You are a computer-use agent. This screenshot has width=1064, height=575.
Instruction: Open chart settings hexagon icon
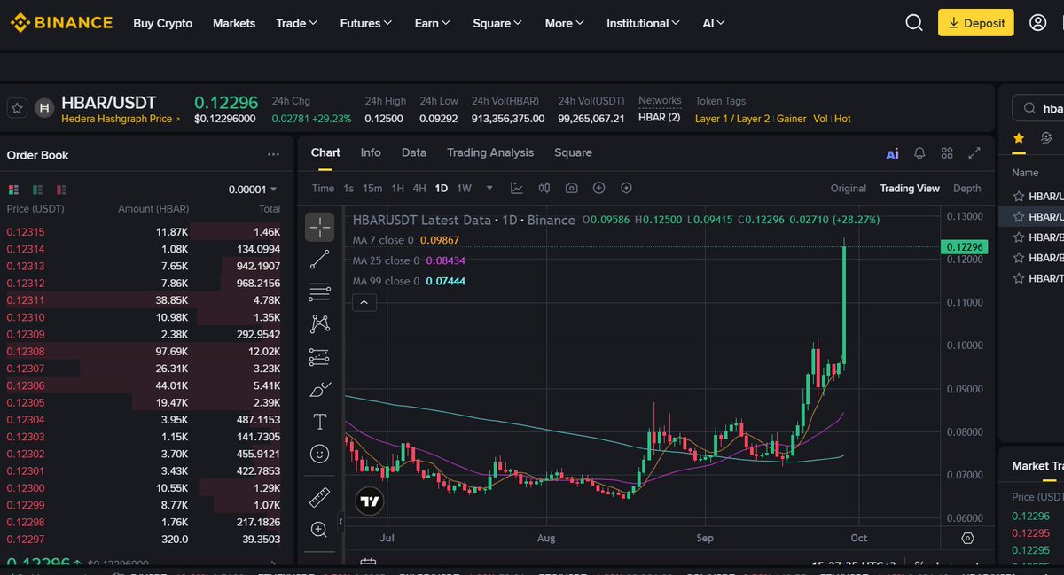[x=627, y=188]
